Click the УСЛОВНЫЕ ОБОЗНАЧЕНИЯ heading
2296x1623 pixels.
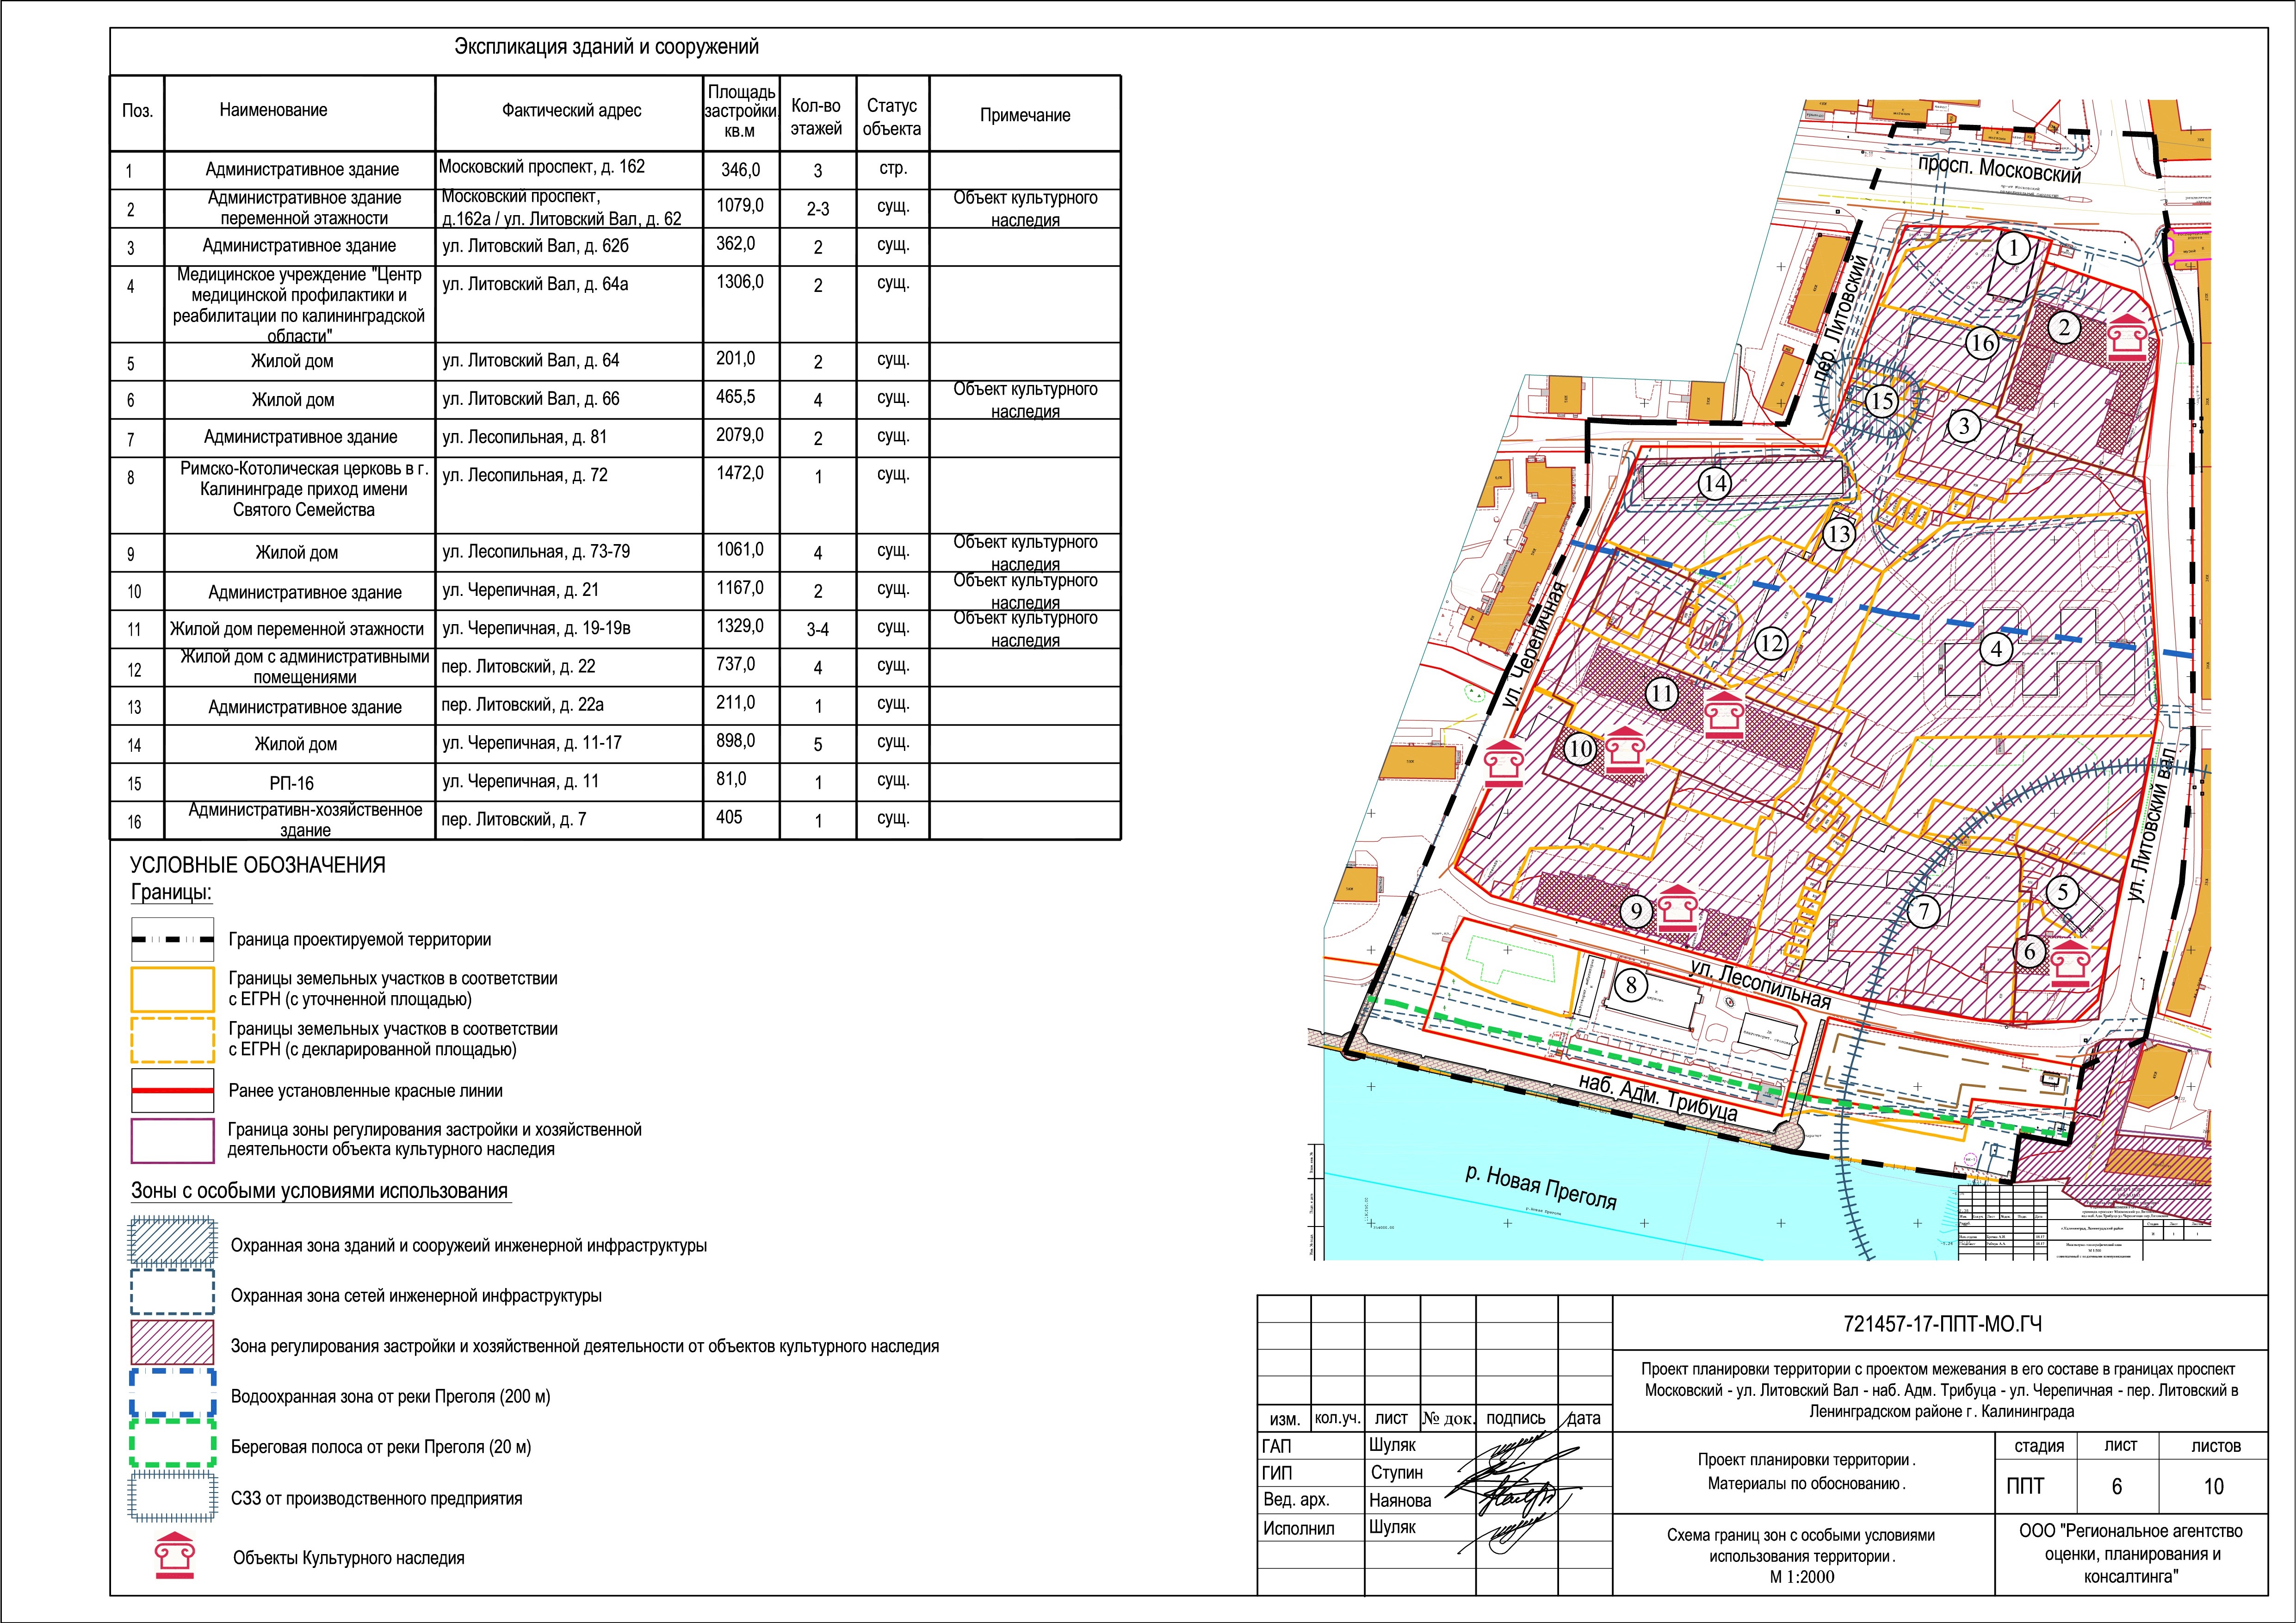(x=258, y=865)
